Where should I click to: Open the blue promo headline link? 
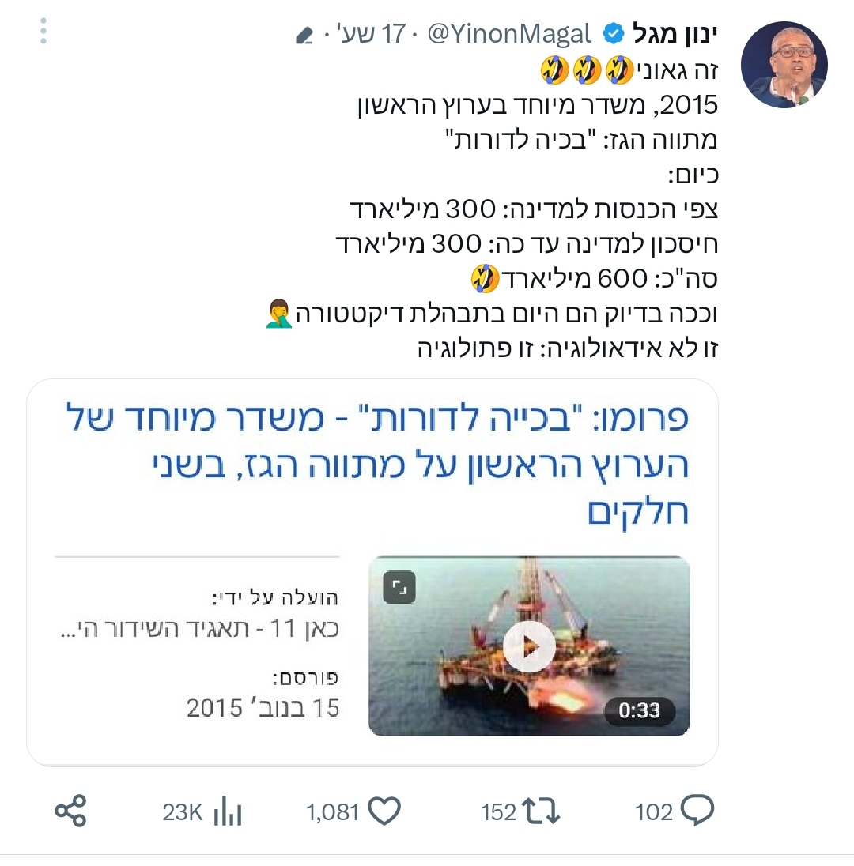(377, 465)
